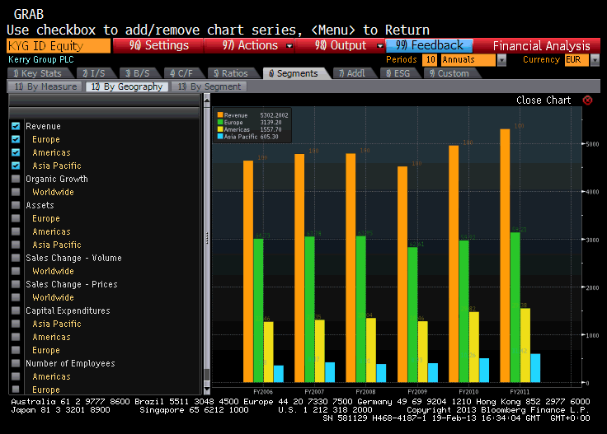Uncheck the Asia Pacific revenue checkbox

pos(16,166)
